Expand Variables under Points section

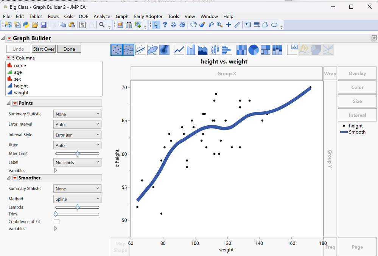[56, 170]
